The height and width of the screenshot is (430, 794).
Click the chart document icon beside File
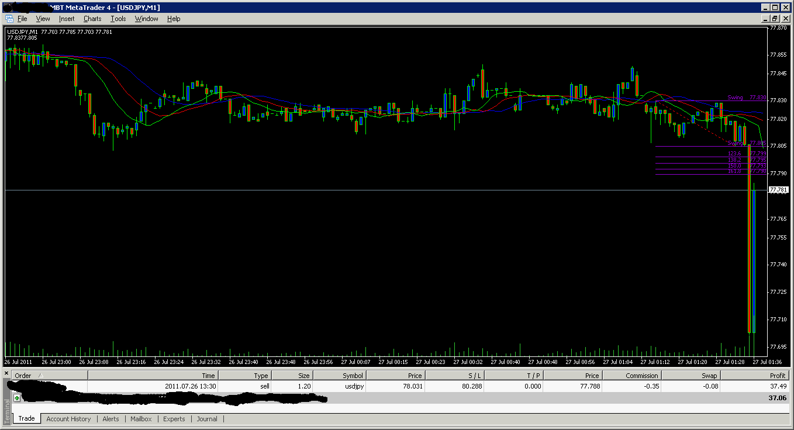click(x=9, y=19)
